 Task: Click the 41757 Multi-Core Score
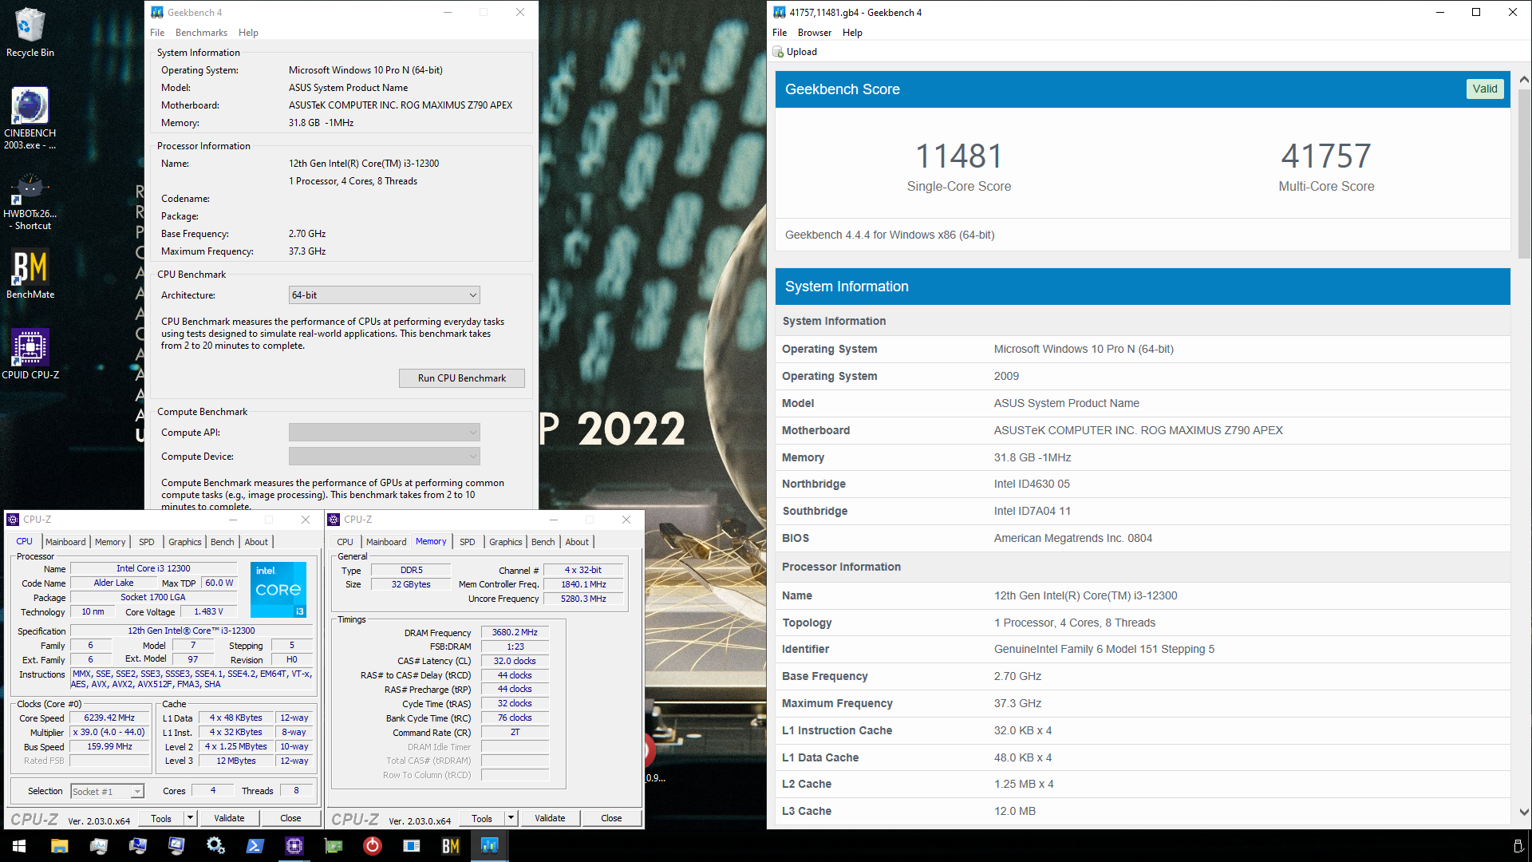(x=1326, y=156)
